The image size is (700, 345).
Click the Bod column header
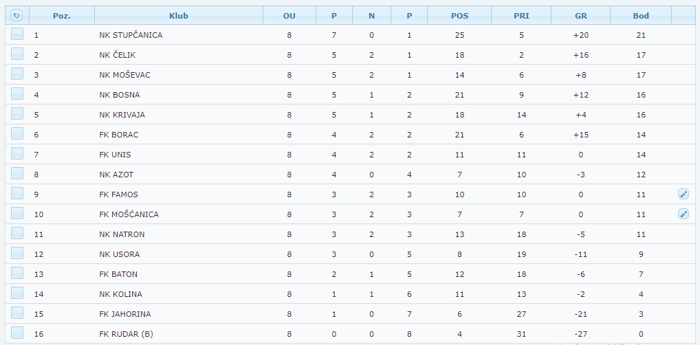click(641, 16)
